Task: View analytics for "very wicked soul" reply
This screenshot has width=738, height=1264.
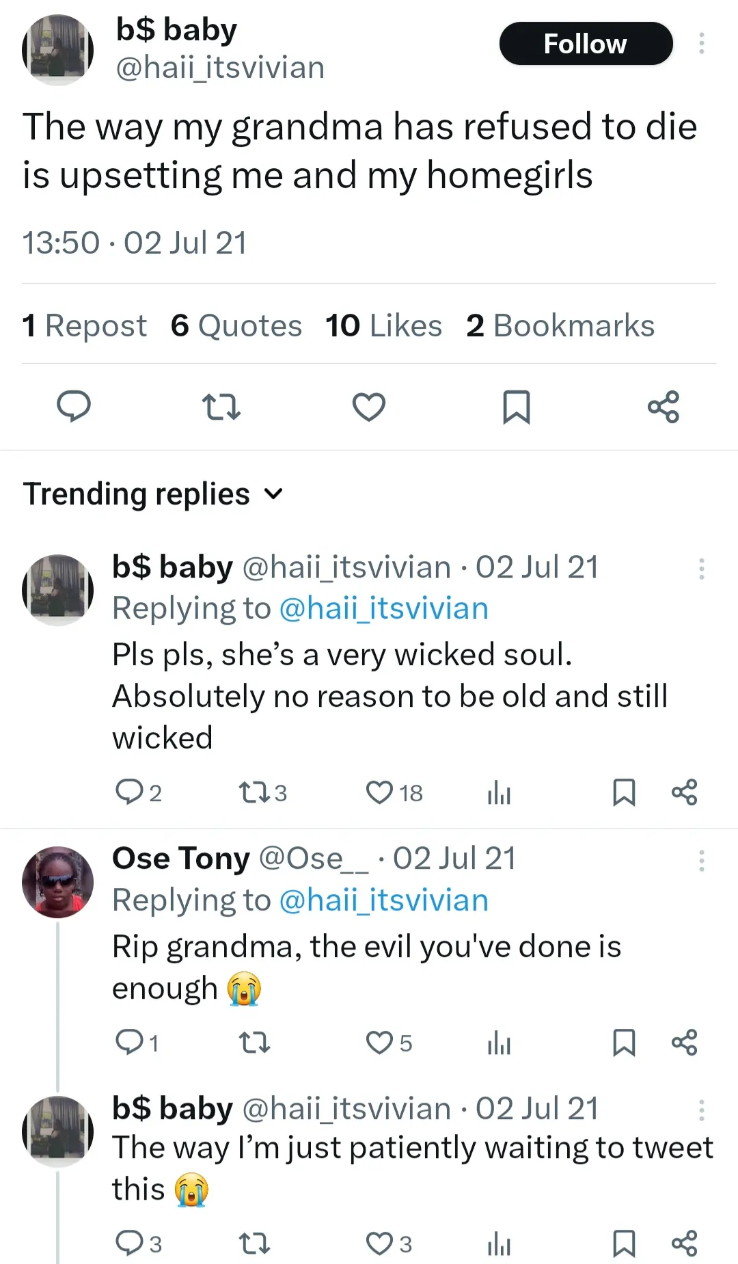Action: tap(499, 793)
